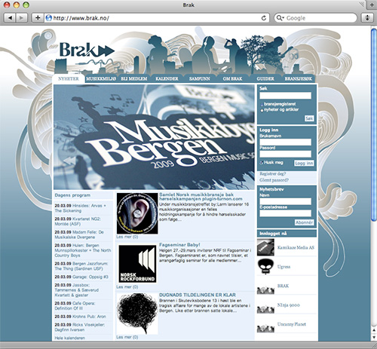377x349 pixels.
Task: Click the Abonnér newsletter button
Action: (x=304, y=222)
